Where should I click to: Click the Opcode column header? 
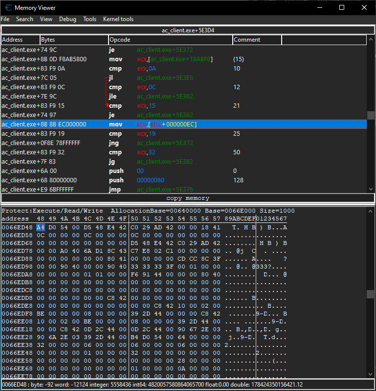tap(170, 40)
